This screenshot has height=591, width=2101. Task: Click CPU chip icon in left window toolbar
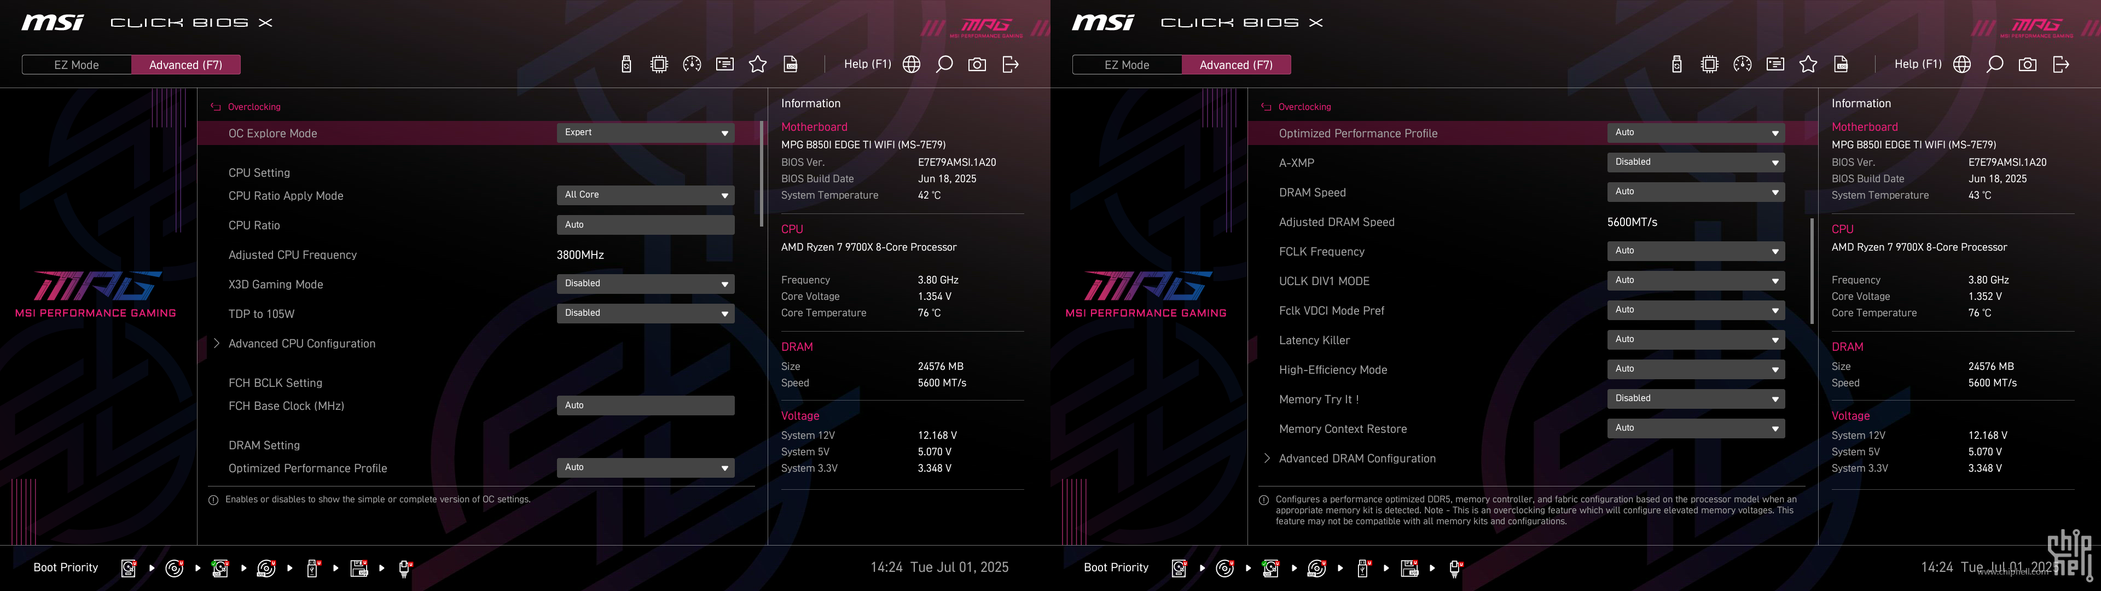click(x=659, y=65)
